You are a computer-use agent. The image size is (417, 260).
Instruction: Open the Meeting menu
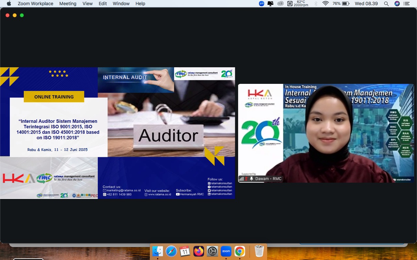pyautogui.click(x=68, y=4)
